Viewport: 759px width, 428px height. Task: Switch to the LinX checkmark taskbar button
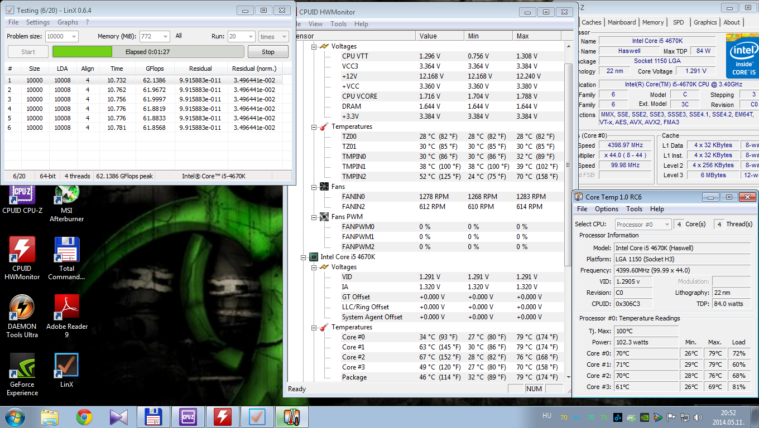click(257, 417)
